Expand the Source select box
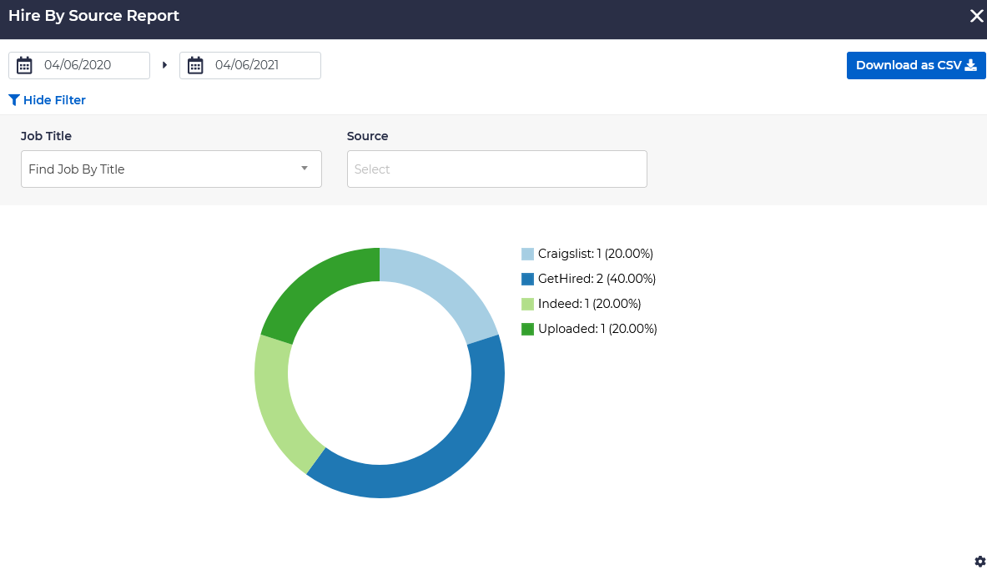The width and height of the screenshot is (987, 570). [x=496, y=169]
